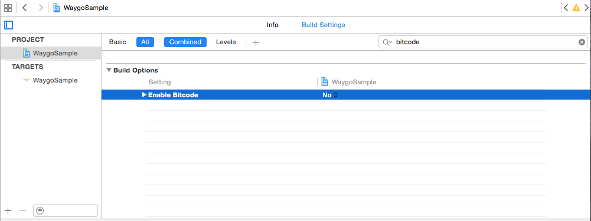Jump to previous issue arrow
Screen dimensions: 591x221
566,8
